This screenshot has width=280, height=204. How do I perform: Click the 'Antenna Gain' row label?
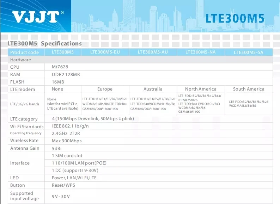(25, 148)
